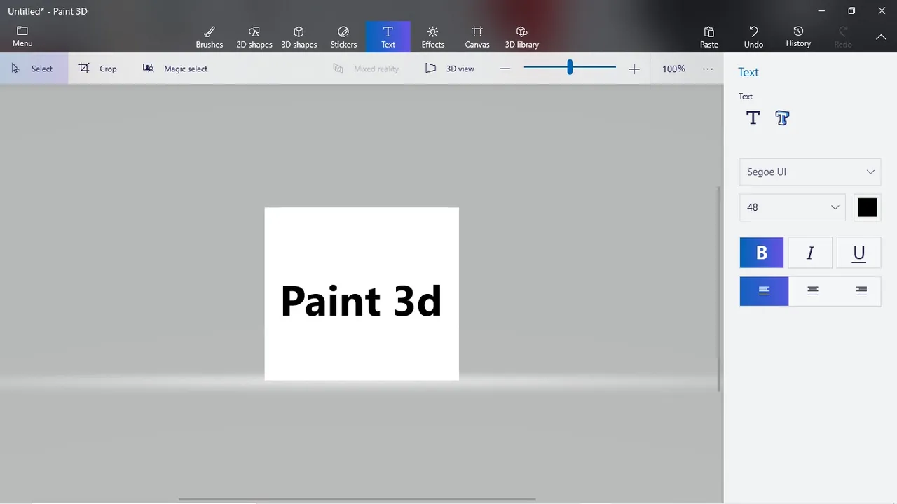Click the Paint 3d text on canvas
The height and width of the screenshot is (504, 897).
tap(361, 301)
